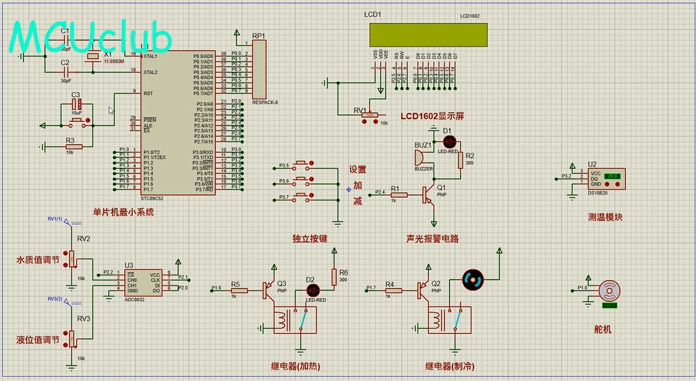Click the RV3 liquid level potentiometer body

pos(73,338)
